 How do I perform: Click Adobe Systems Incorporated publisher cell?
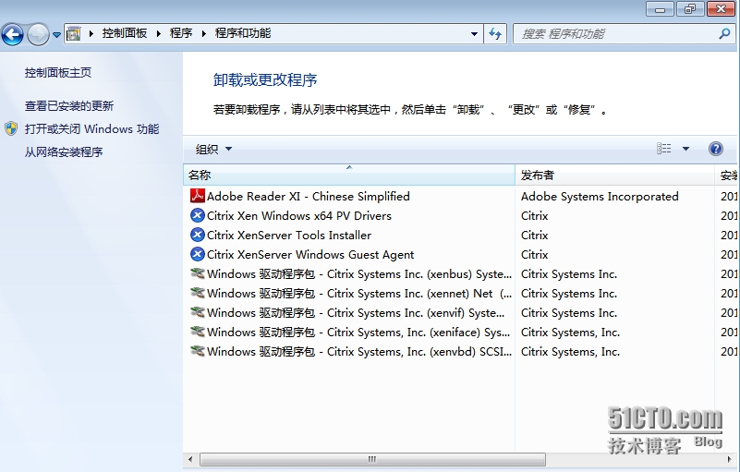tap(600, 197)
